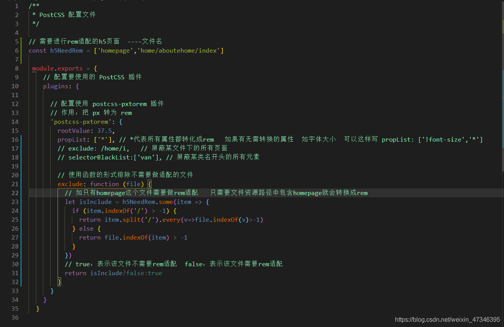The height and width of the screenshot is (327, 504).
Task: Click the 'h5NeedRem' variable declaration on line 6
Action: click(x=66, y=50)
